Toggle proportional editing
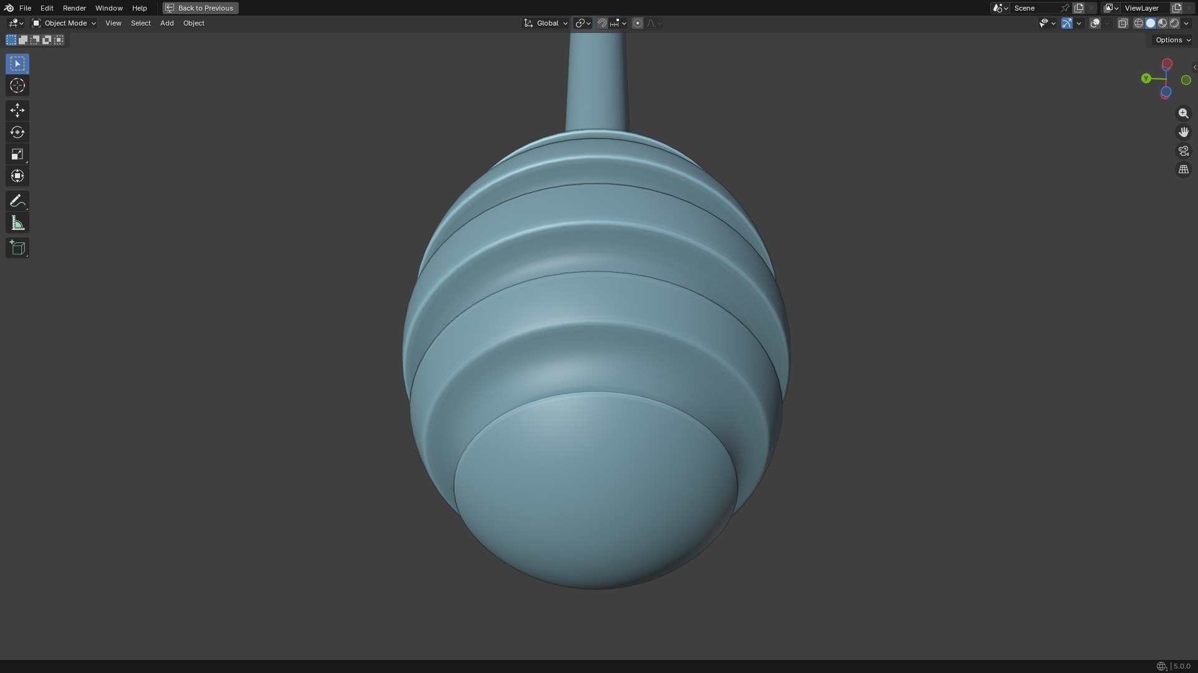 click(638, 23)
